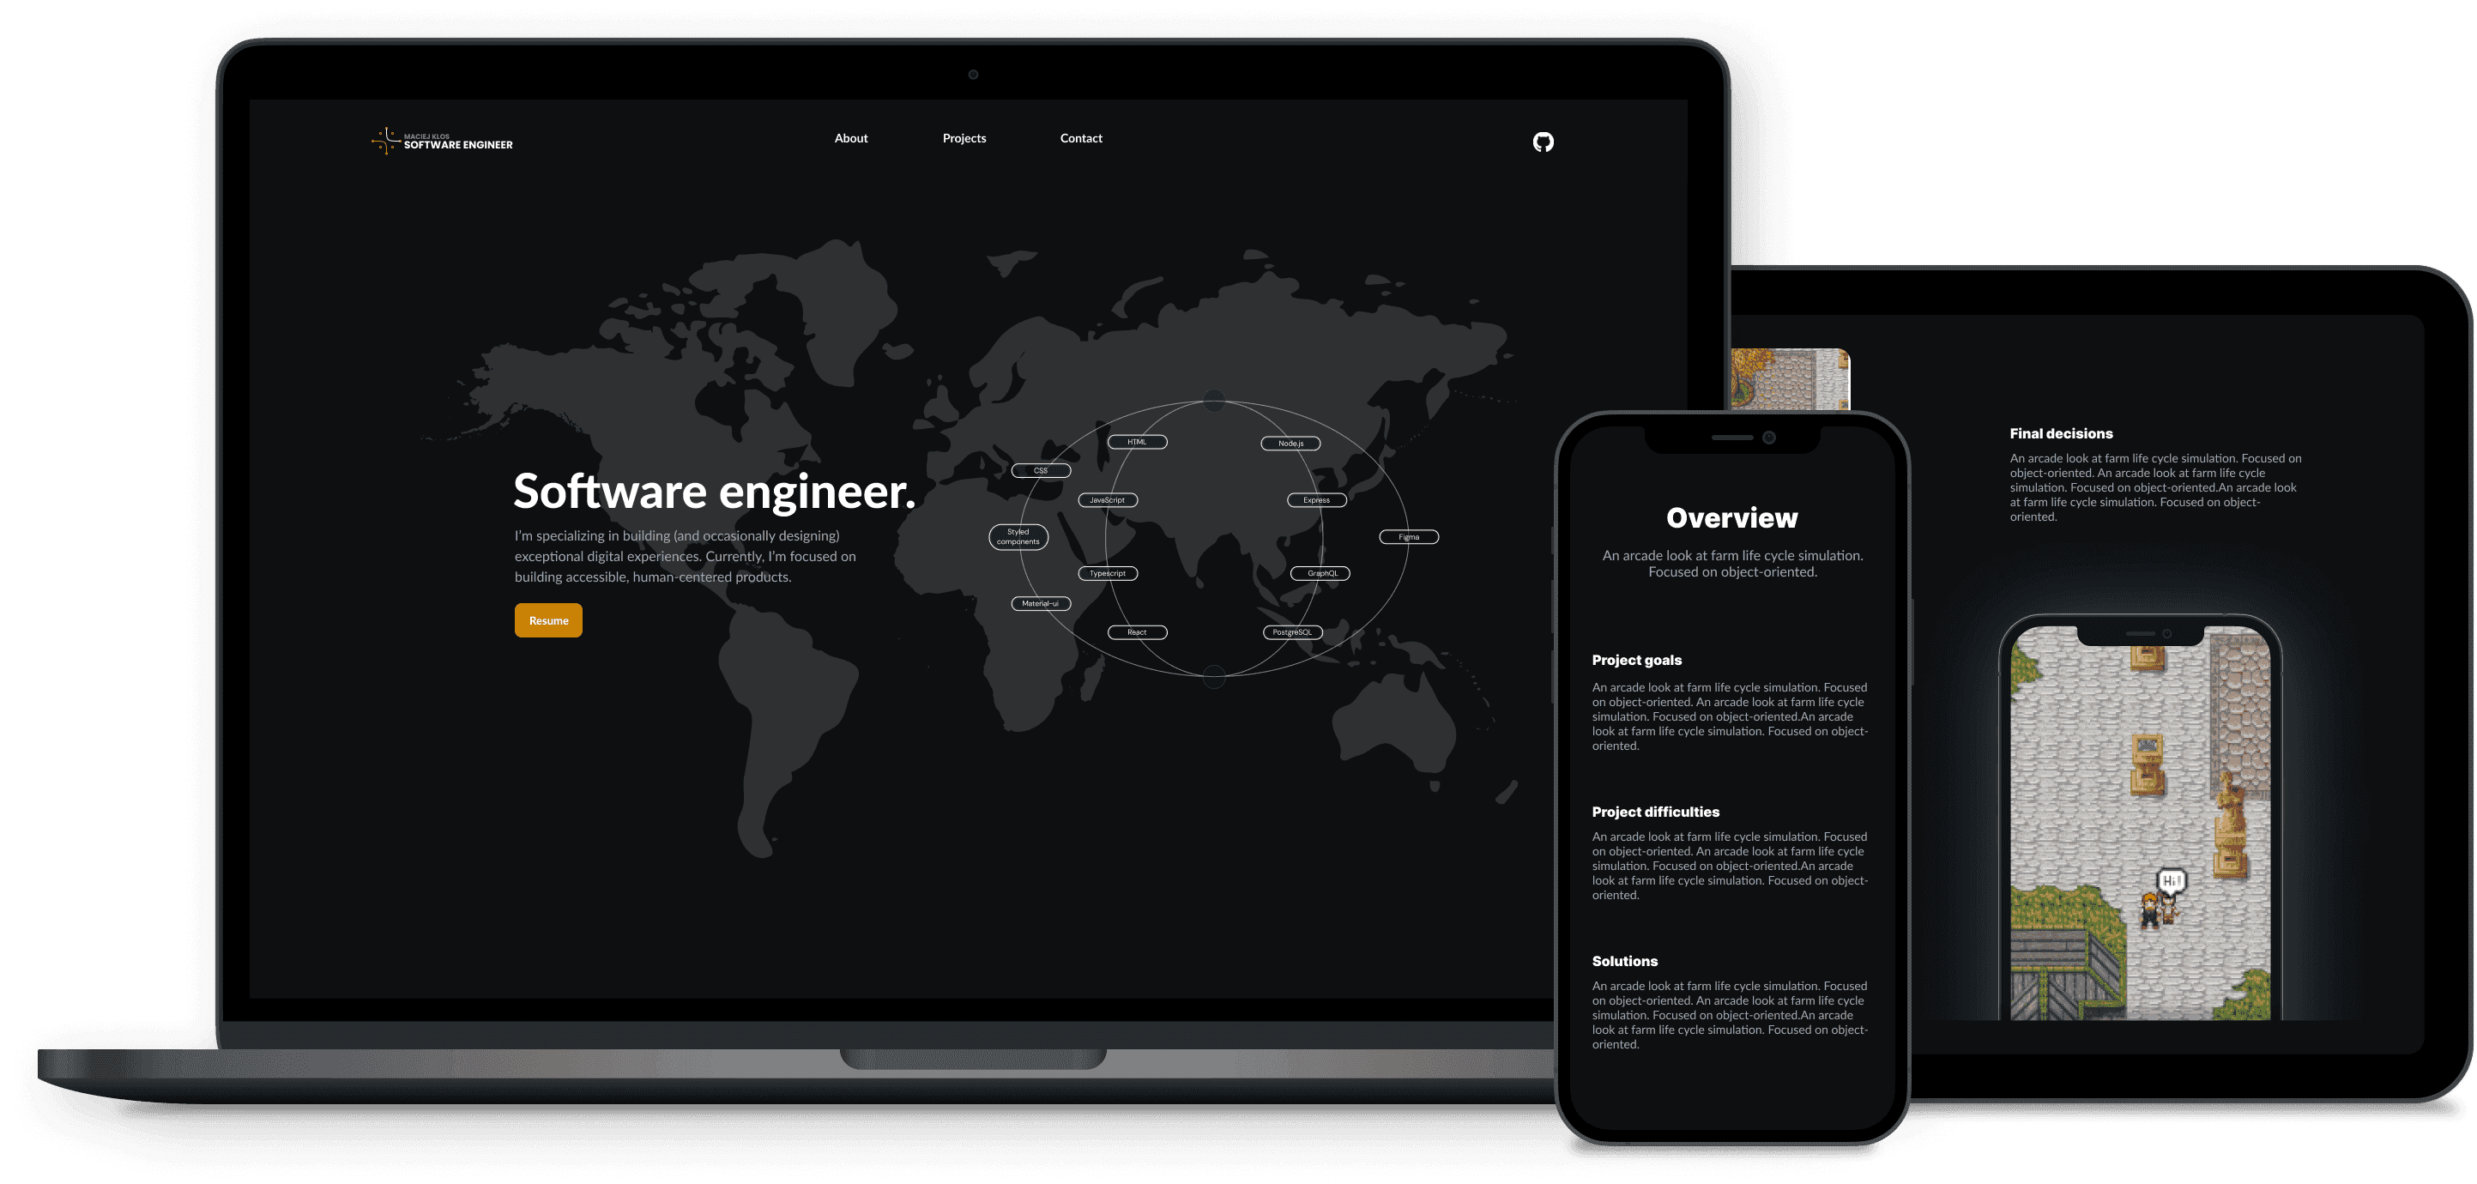
Task: Click the Contact navigation link
Action: click(1080, 137)
